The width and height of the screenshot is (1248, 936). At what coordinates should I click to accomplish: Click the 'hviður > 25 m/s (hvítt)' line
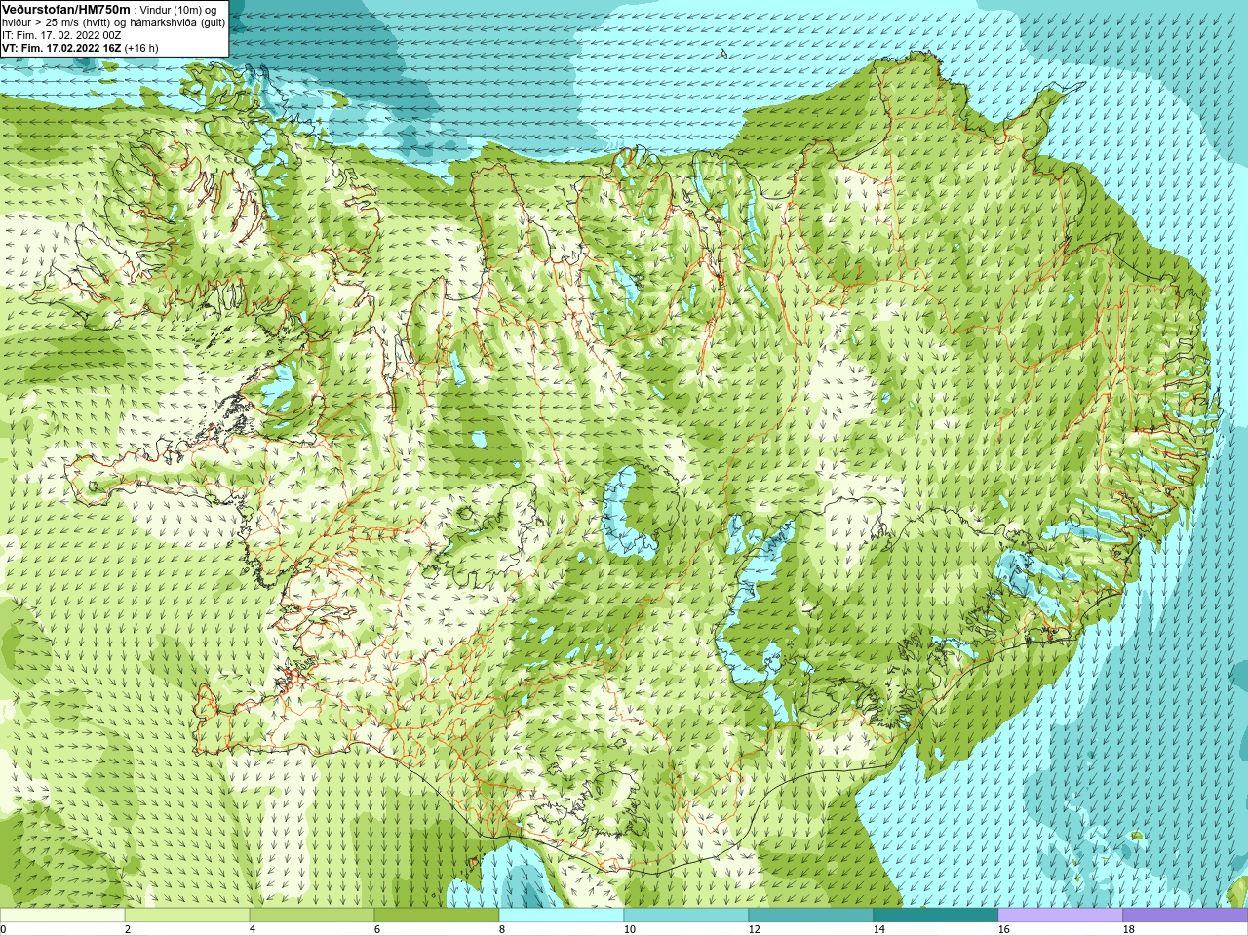(58, 22)
